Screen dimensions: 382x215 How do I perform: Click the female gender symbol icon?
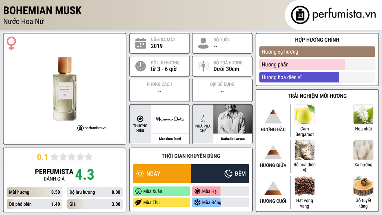tap(11, 43)
